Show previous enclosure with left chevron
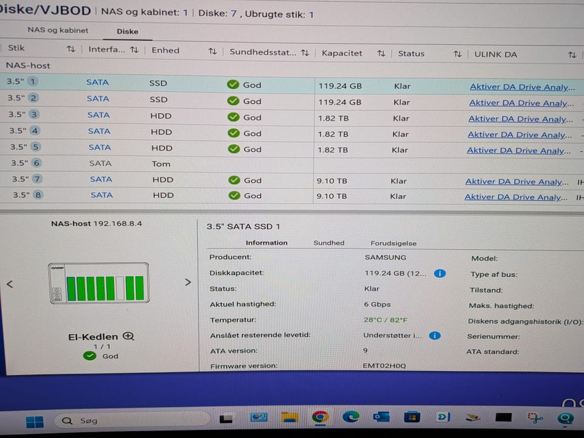 point(10,284)
